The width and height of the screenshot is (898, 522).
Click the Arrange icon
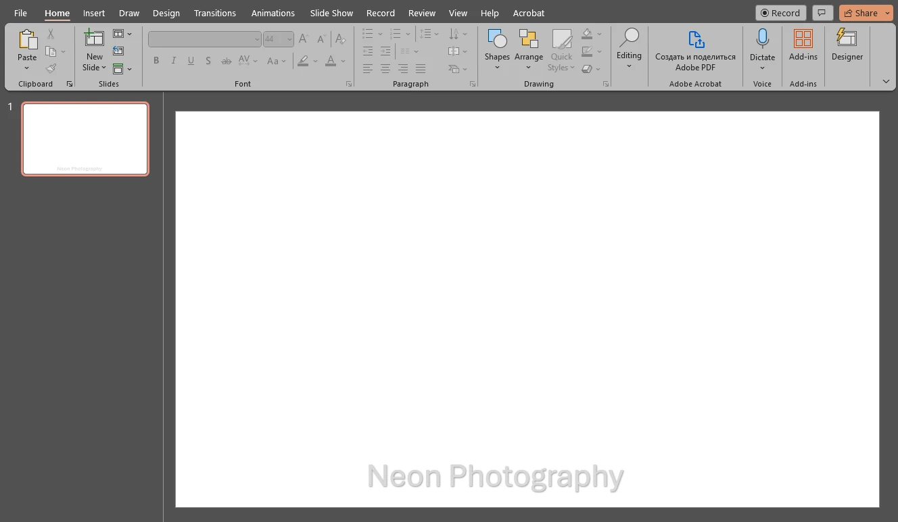(x=529, y=39)
